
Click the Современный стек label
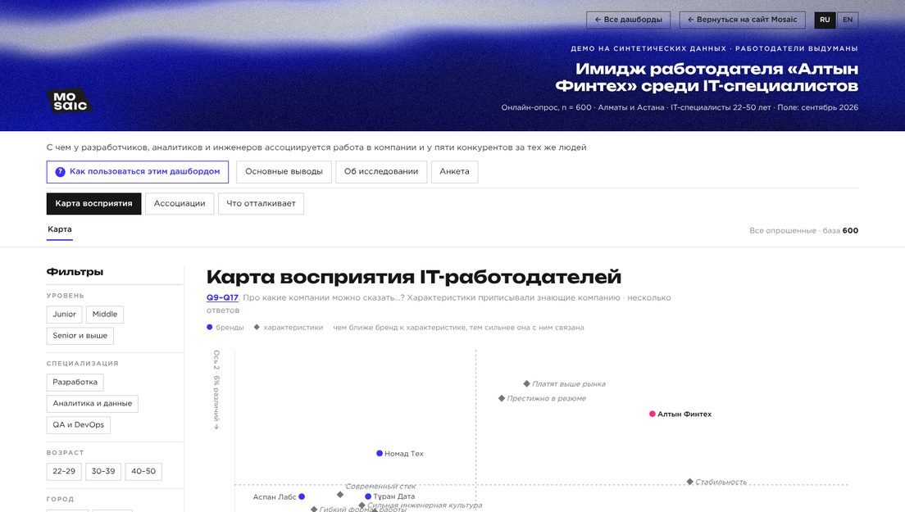pyautogui.click(x=380, y=486)
